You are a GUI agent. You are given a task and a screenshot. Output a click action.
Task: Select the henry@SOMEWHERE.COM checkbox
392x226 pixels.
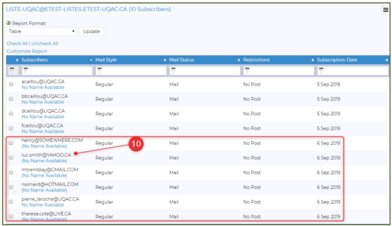click(x=11, y=143)
